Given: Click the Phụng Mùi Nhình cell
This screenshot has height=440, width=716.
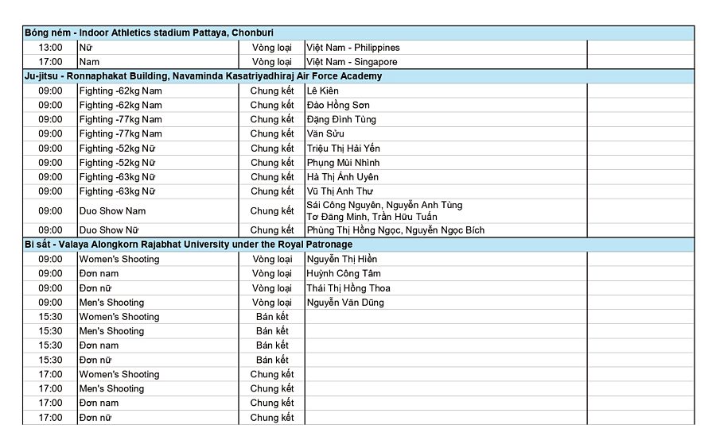Looking at the screenshot, I should [x=343, y=163].
